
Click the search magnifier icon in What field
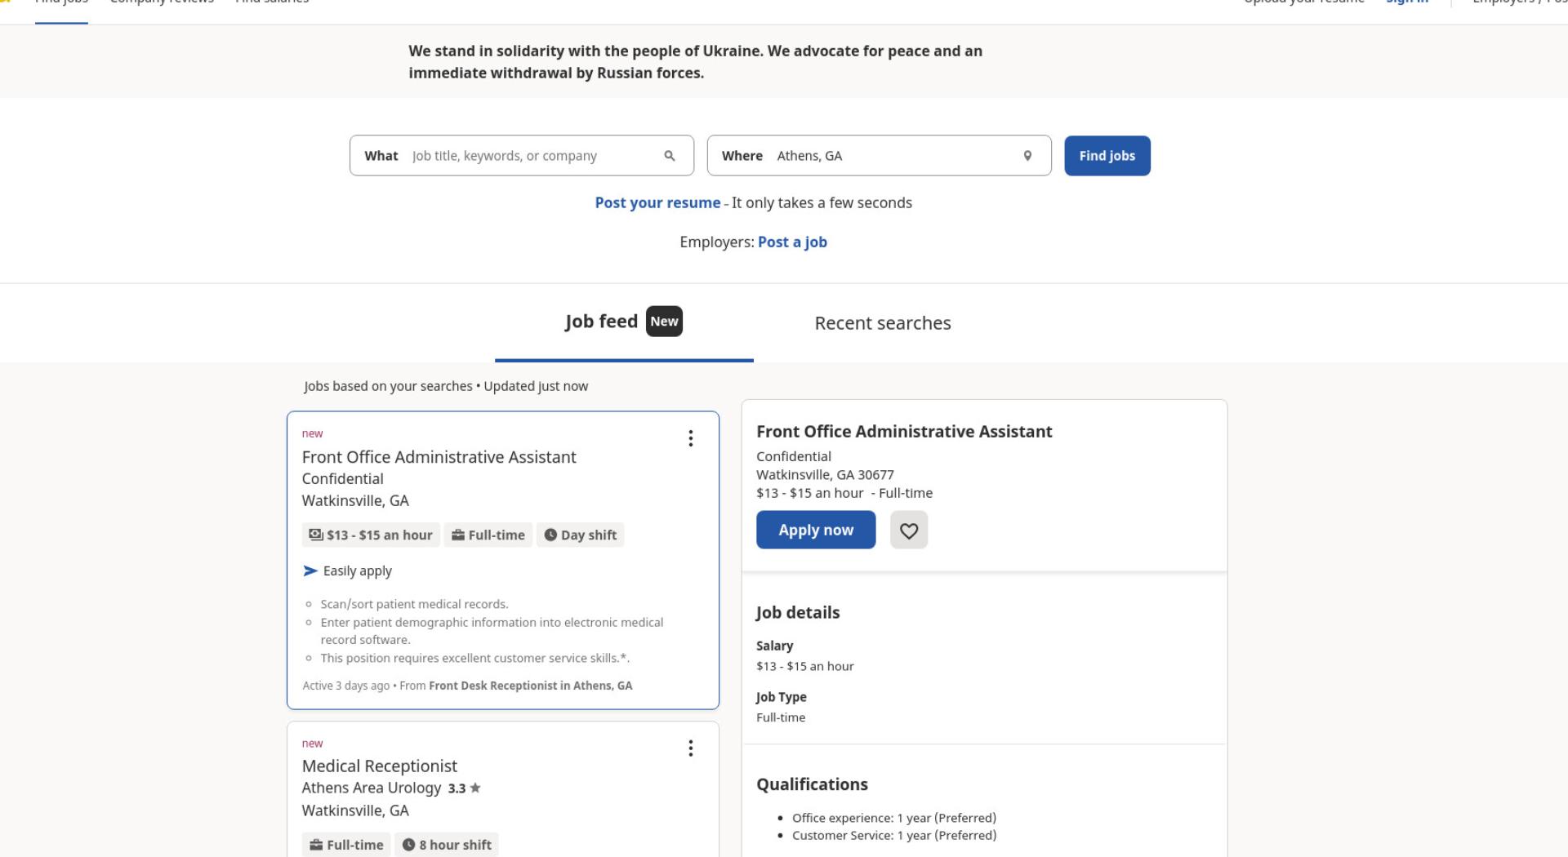click(x=670, y=156)
